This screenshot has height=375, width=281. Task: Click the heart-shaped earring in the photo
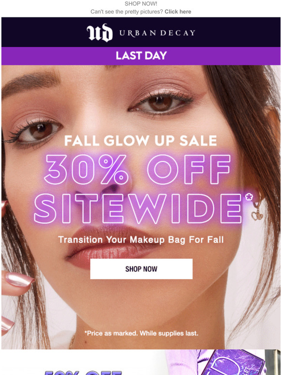point(257,215)
